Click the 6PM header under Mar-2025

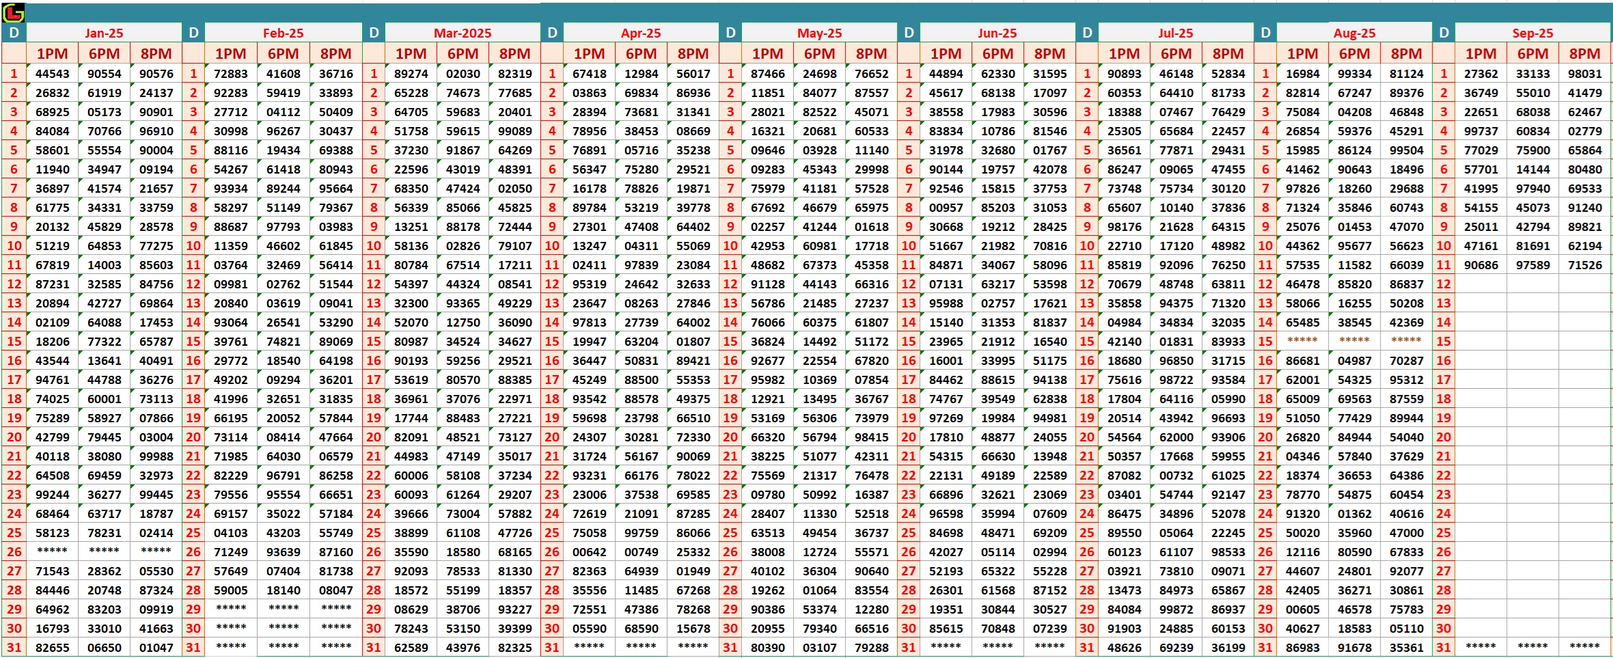pos(463,54)
